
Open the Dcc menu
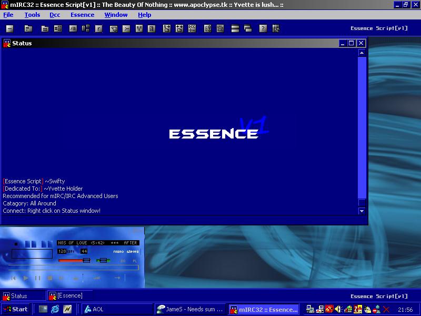click(55, 15)
